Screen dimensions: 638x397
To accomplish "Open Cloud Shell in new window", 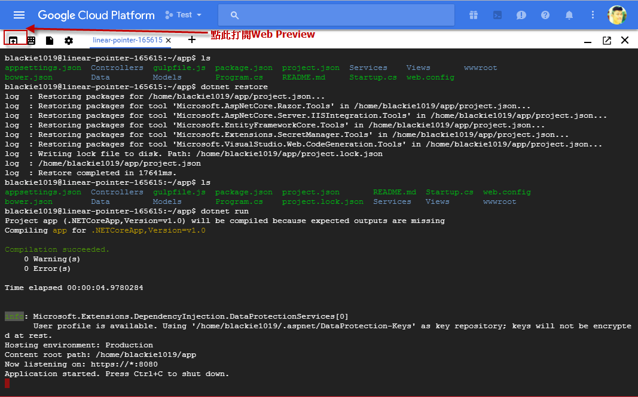I will pyautogui.click(x=606, y=40).
